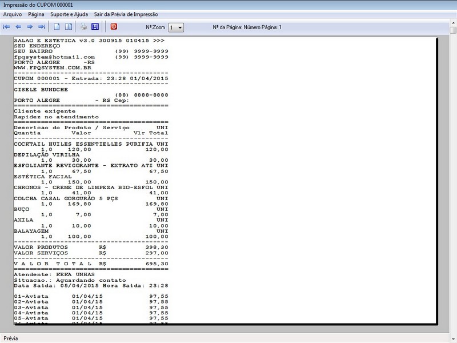The image size is (457, 343).
Task: Click Situacao Aguardando contato text
Action: point(70,280)
